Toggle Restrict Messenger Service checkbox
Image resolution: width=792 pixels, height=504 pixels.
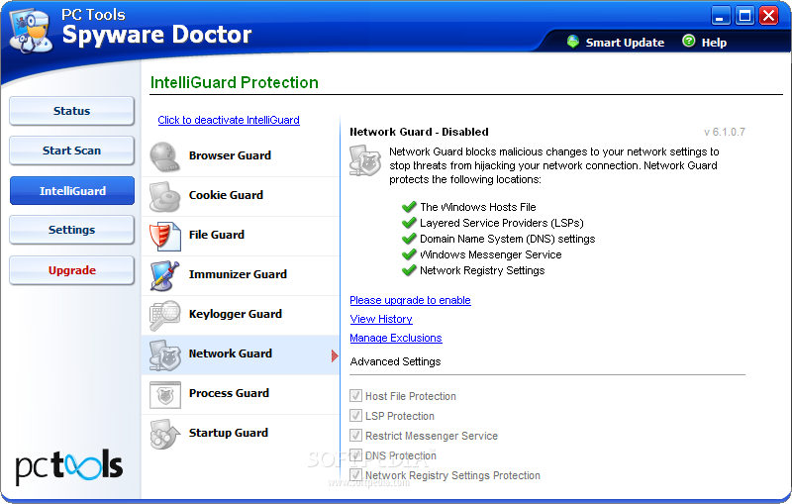355,435
